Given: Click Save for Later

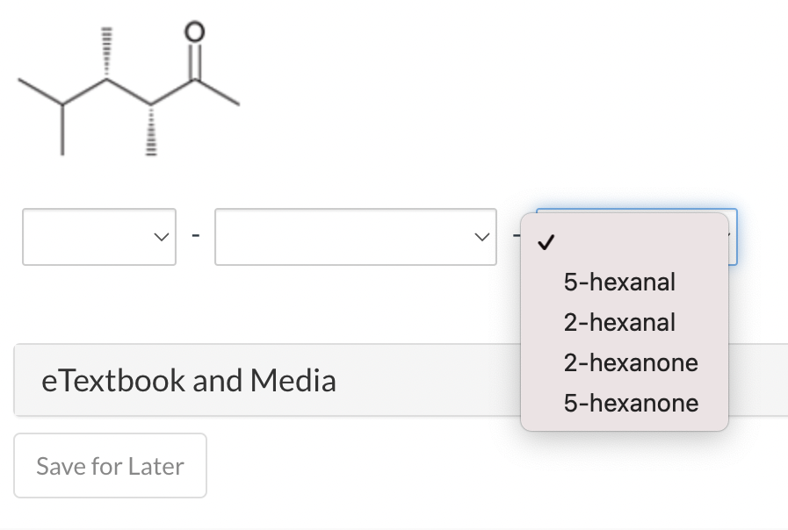Looking at the screenshot, I should (x=110, y=465).
